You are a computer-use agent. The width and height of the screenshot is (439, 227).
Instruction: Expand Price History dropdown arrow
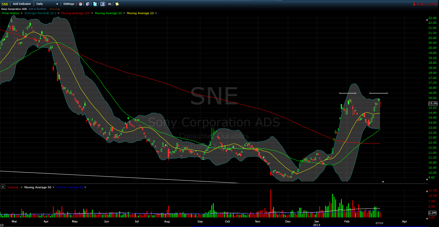click(22, 13)
